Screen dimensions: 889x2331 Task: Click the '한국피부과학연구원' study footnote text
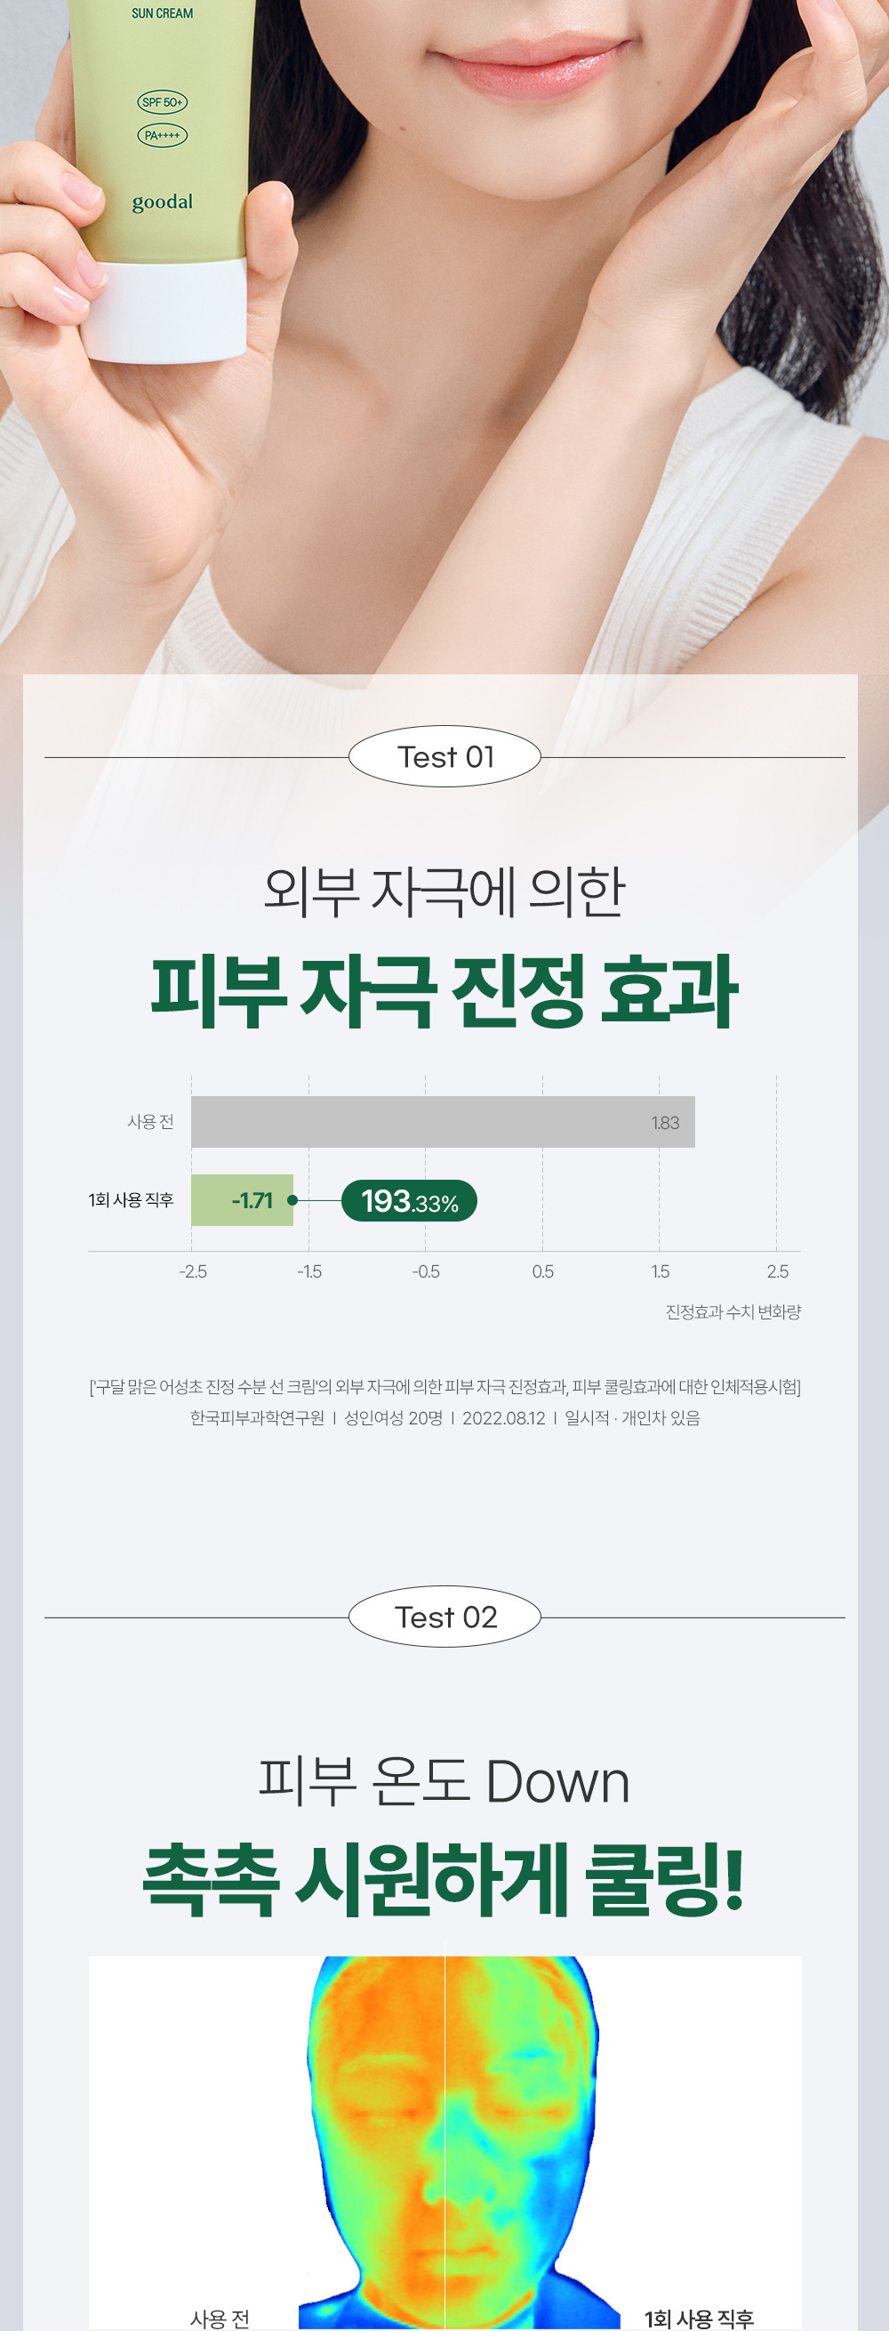coord(257,1417)
